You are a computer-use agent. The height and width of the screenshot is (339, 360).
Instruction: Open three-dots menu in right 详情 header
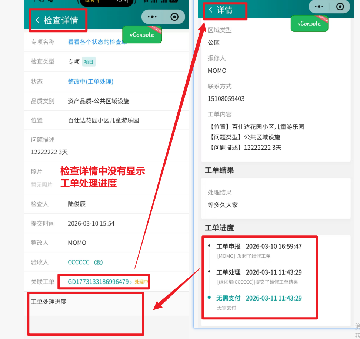click(x=319, y=7)
